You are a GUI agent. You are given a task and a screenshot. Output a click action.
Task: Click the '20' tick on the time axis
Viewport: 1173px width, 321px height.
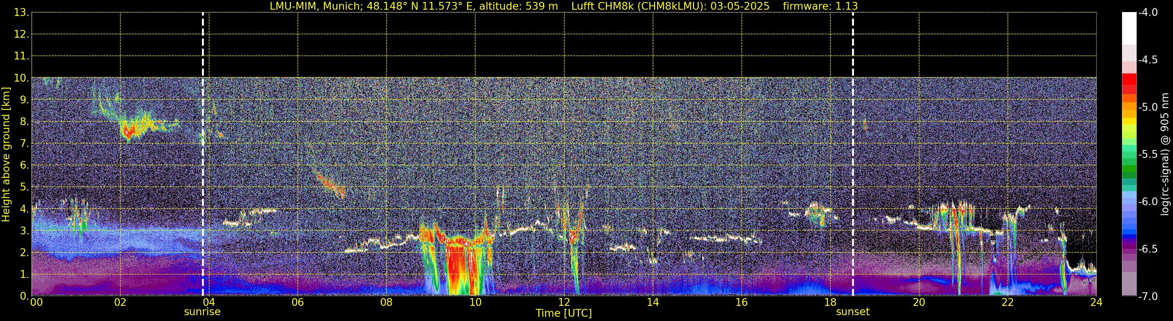pos(919,302)
